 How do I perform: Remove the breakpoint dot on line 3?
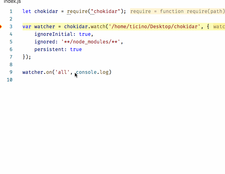(x=1, y=27)
